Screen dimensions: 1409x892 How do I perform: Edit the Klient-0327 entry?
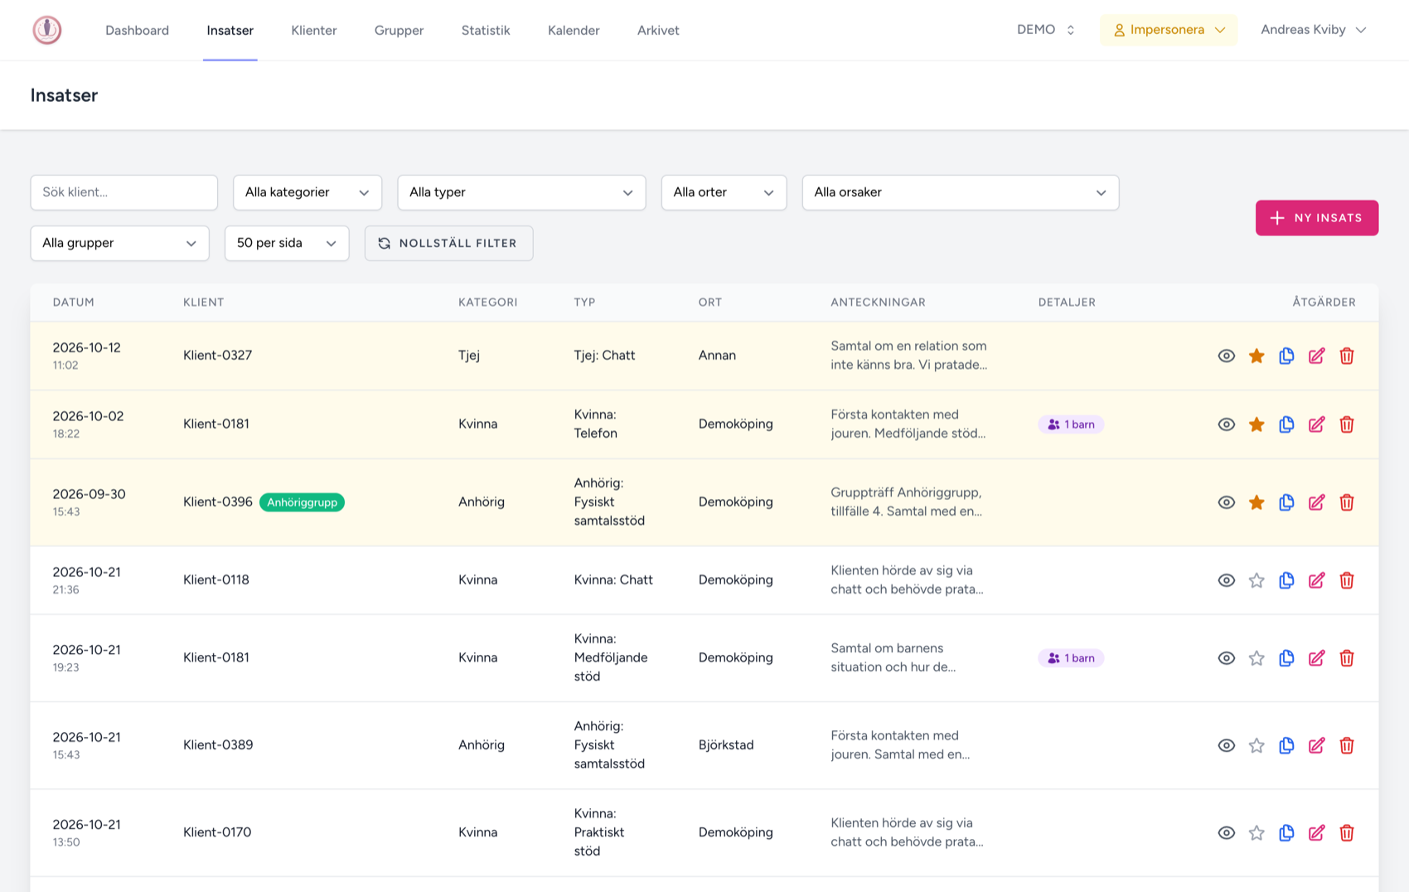[x=1316, y=356]
